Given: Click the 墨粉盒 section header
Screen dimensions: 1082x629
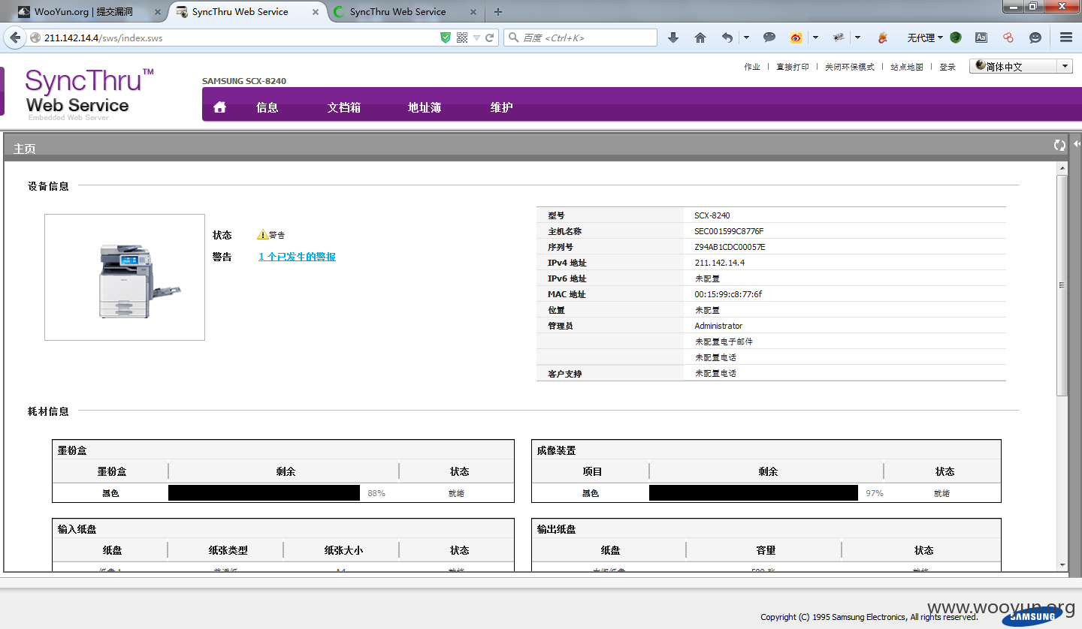Looking at the screenshot, I should point(72,450).
